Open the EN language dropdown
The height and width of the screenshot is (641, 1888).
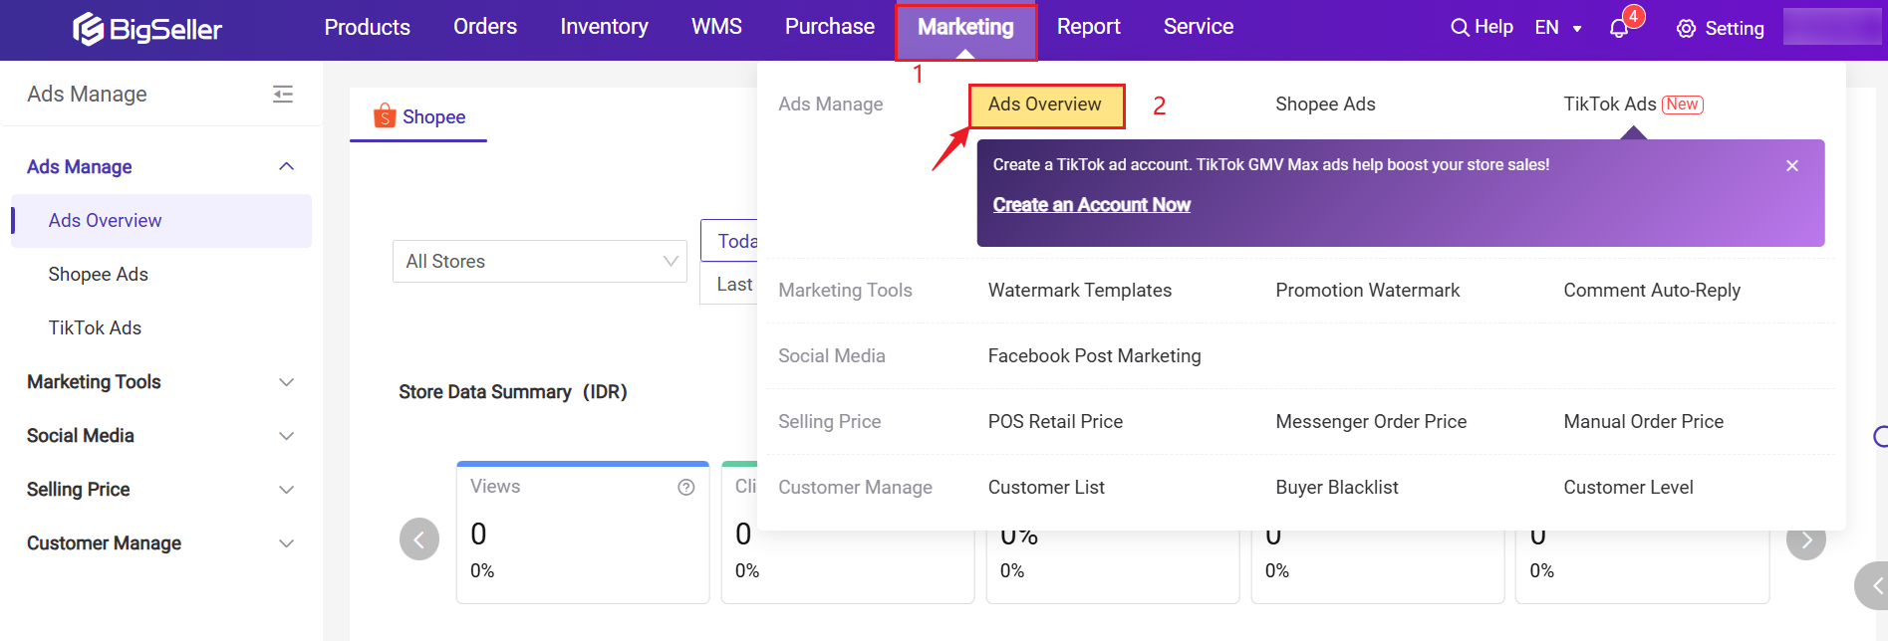point(1558,28)
